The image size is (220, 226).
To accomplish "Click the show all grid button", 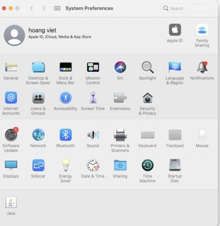I will (57, 8).
